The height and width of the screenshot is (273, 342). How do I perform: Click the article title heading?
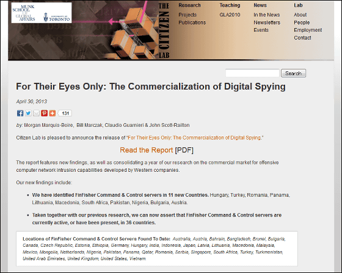point(151,87)
